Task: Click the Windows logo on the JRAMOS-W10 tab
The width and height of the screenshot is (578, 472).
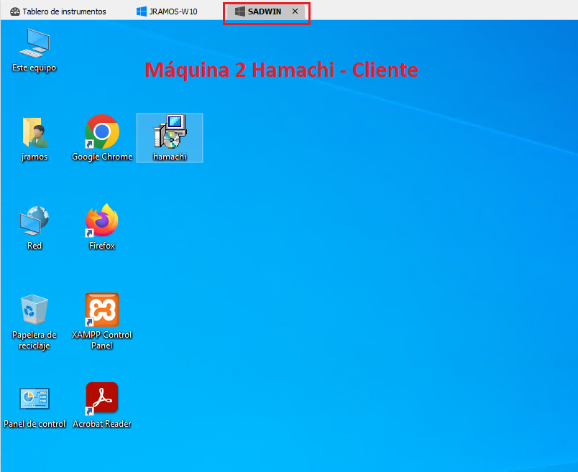Action: (141, 11)
